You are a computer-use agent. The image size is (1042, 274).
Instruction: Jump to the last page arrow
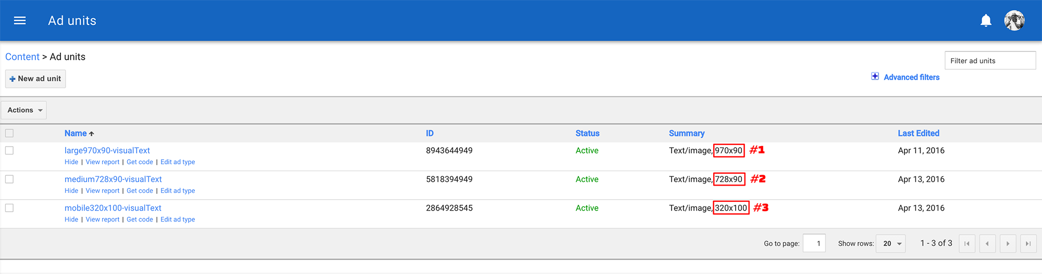point(1028,243)
